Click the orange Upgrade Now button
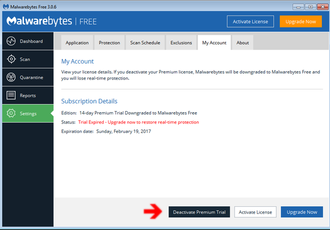This screenshot has width=330, height=230. [x=301, y=22]
